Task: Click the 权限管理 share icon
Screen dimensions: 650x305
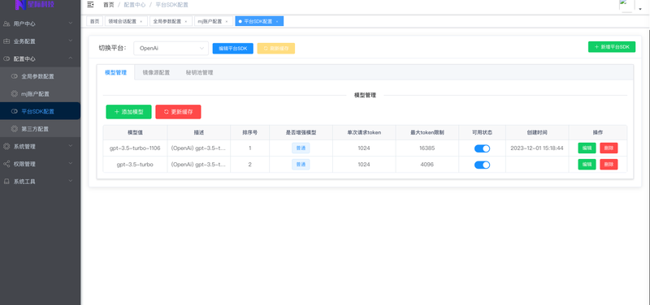Action: (x=6, y=164)
